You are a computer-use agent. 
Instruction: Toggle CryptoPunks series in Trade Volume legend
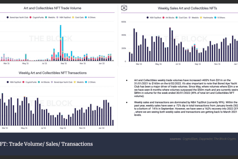click(36, 17)
